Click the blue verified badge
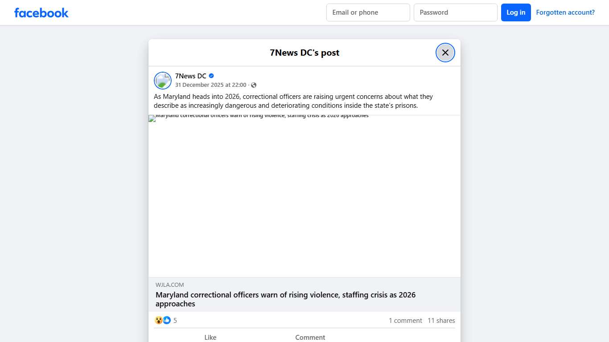609x342 pixels. [212, 76]
